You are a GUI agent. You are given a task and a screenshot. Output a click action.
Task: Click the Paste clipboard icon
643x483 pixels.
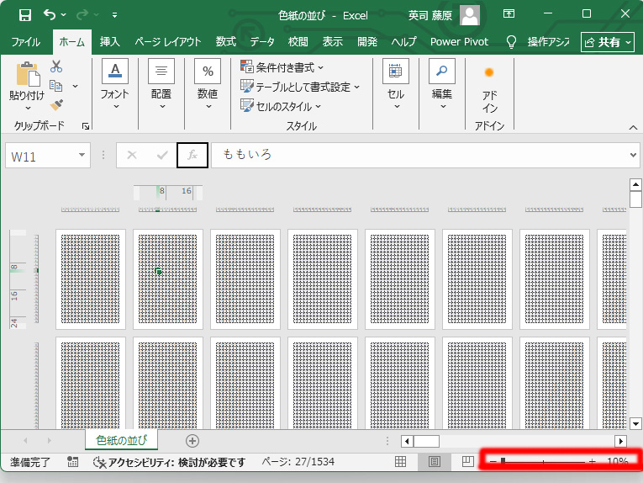click(x=27, y=76)
